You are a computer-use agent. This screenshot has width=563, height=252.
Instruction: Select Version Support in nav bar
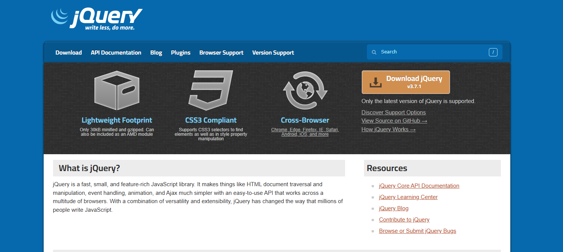click(x=273, y=53)
